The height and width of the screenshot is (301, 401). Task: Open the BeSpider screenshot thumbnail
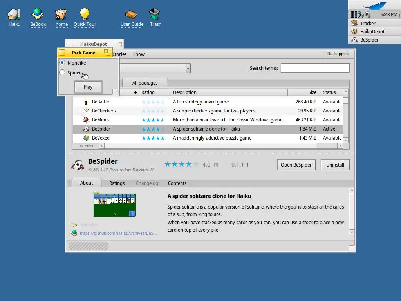[115, 205]
